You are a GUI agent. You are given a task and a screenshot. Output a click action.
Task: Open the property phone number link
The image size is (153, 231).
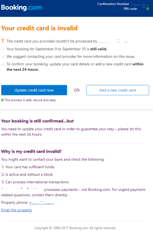click(41, 203)
